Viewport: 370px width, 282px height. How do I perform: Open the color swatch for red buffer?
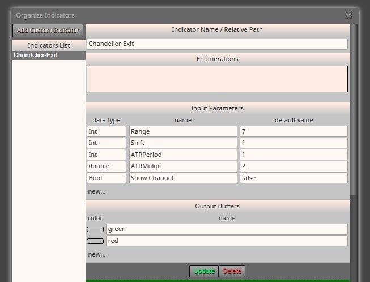95,241
